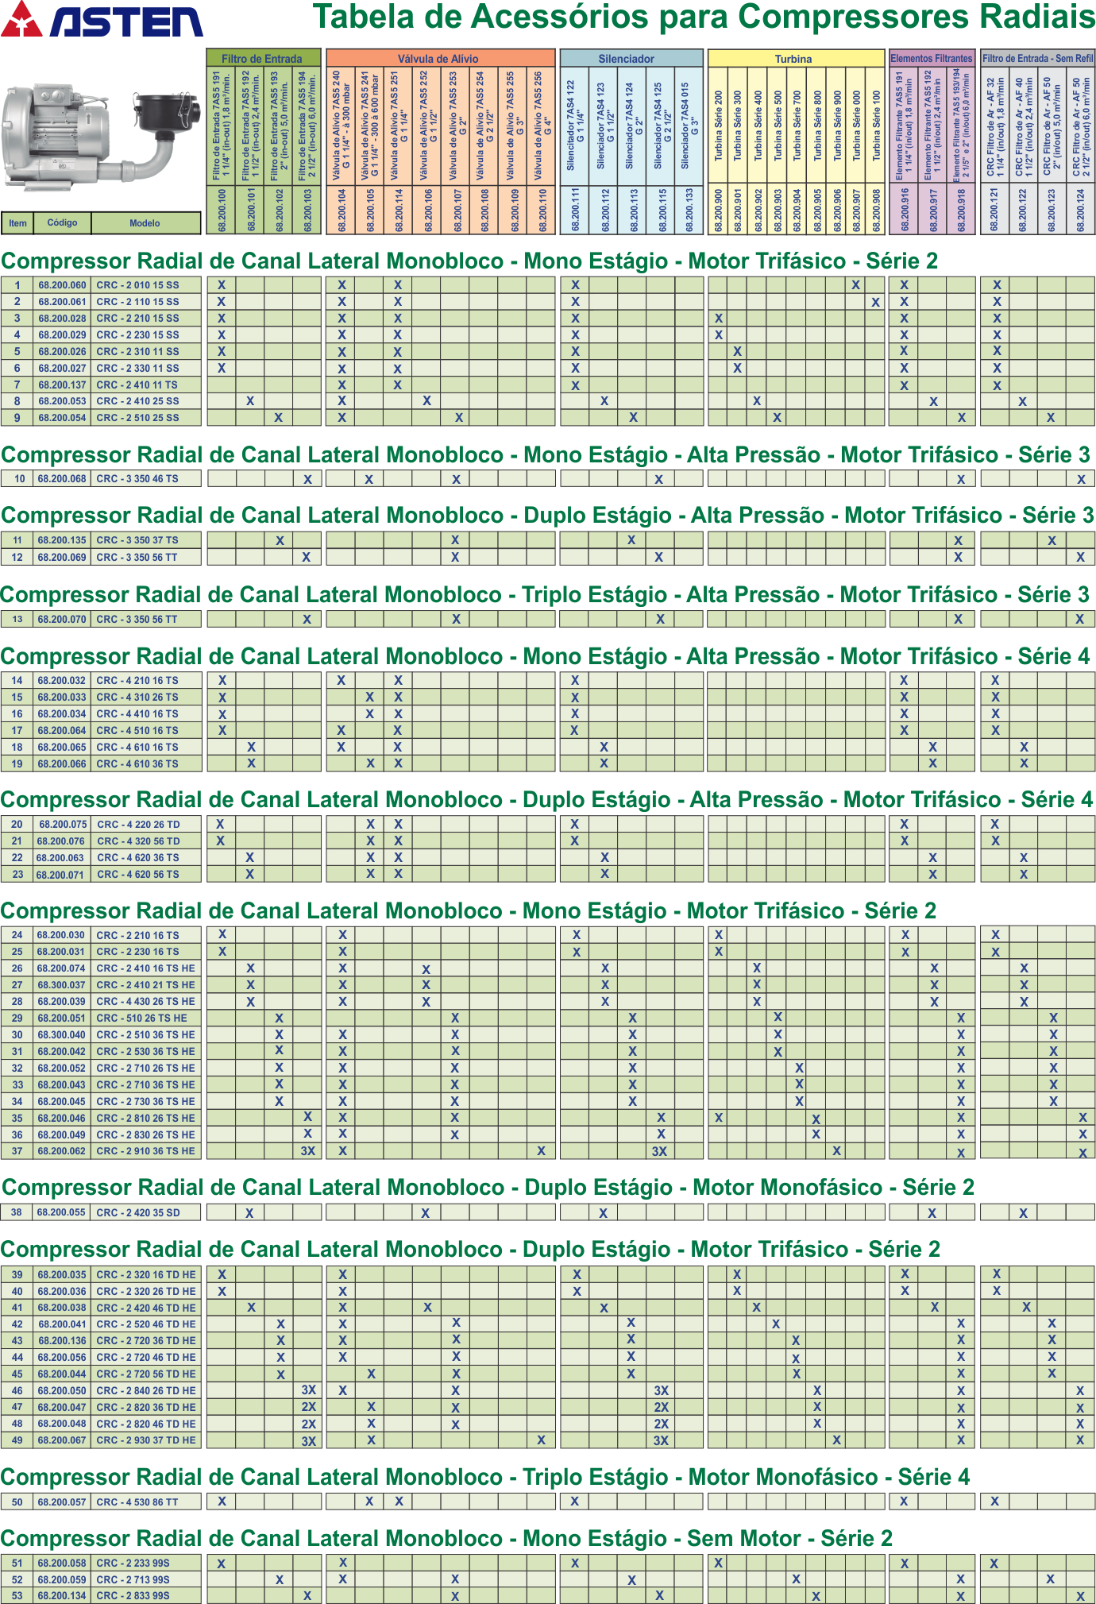Select code 68.200.134 in row 53
Viewport: 1096px width, 1604px height.
click(62, 1595)
